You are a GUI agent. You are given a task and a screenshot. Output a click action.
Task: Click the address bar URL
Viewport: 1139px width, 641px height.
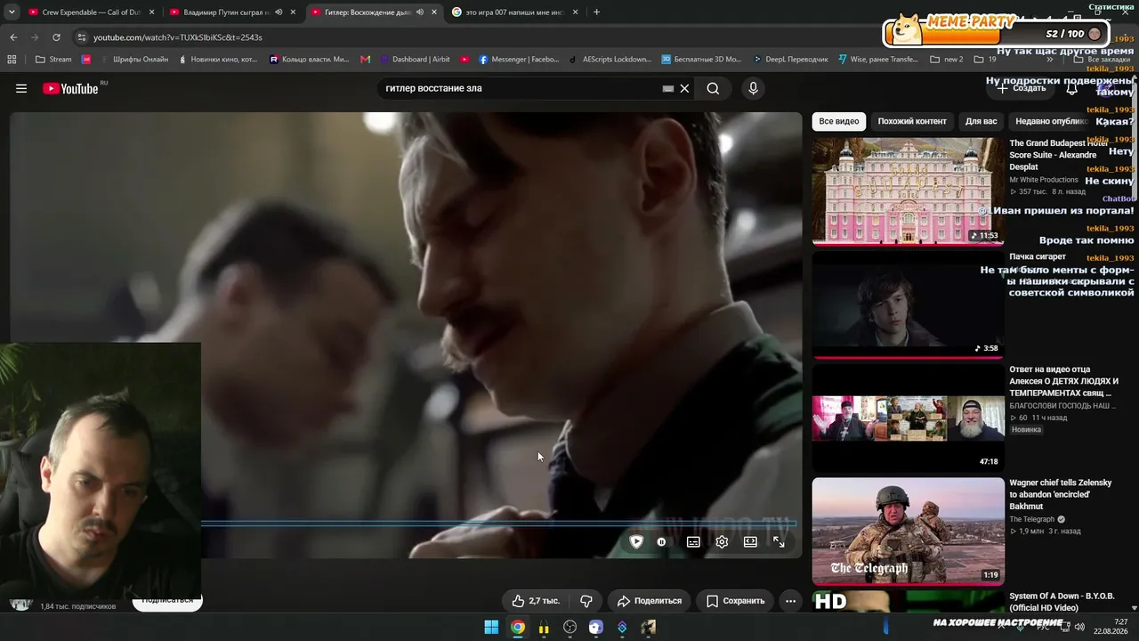click(x=178, y=37)
